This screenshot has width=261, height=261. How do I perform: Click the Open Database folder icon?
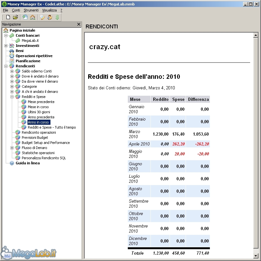click(x=15, y=17)
